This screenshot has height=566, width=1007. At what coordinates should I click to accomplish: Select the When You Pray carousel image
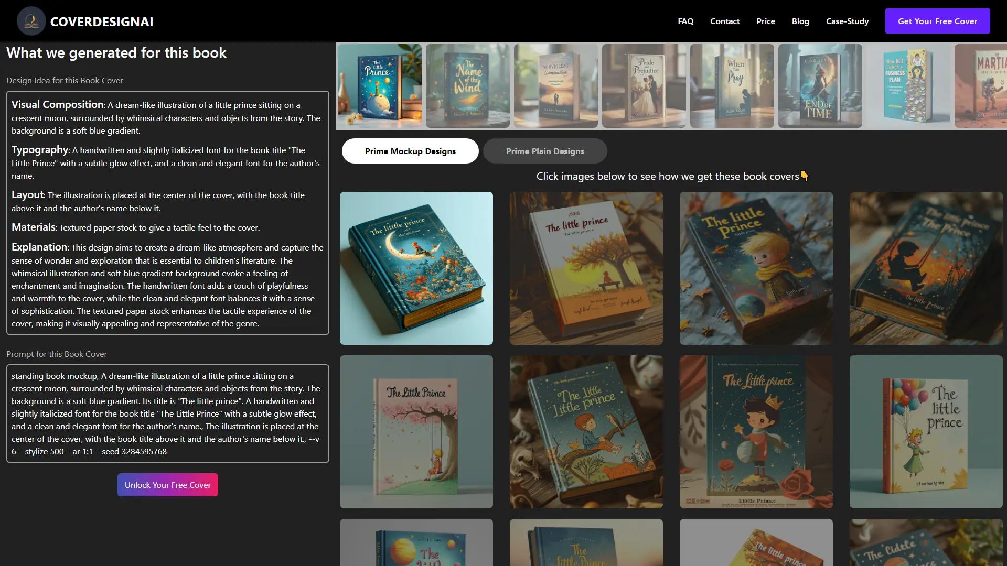(732, 85)
